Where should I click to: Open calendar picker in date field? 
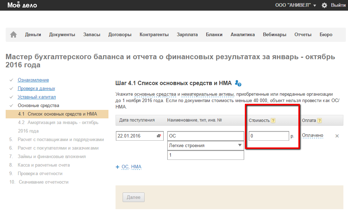pyautogui.click(x=159, y=136)
